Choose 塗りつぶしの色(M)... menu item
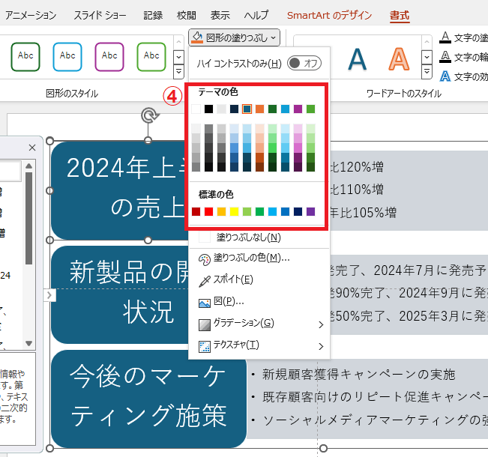488x457 pixels. [259, 259]
